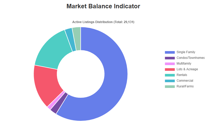Image resolution: width=211 pixels, height=125 pixels.
Task: Toggle the Single Family legend label
Action: pos(186,52)
